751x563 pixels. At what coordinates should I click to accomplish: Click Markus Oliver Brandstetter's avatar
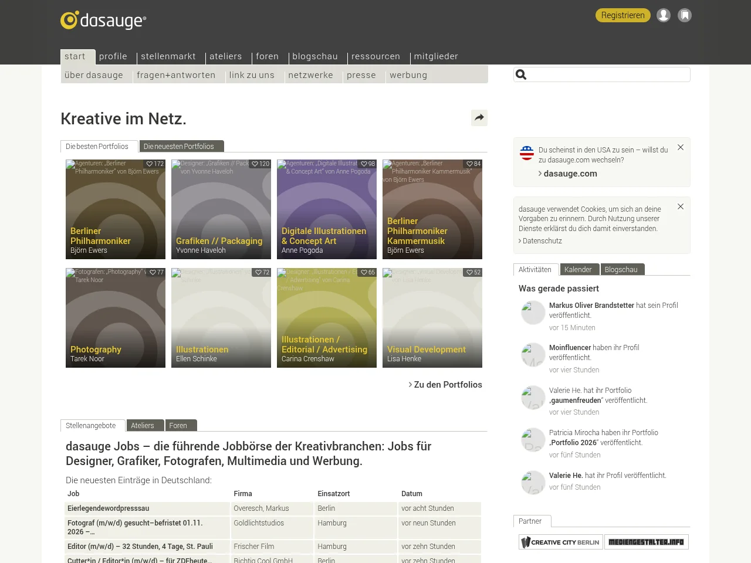(533, 313)
